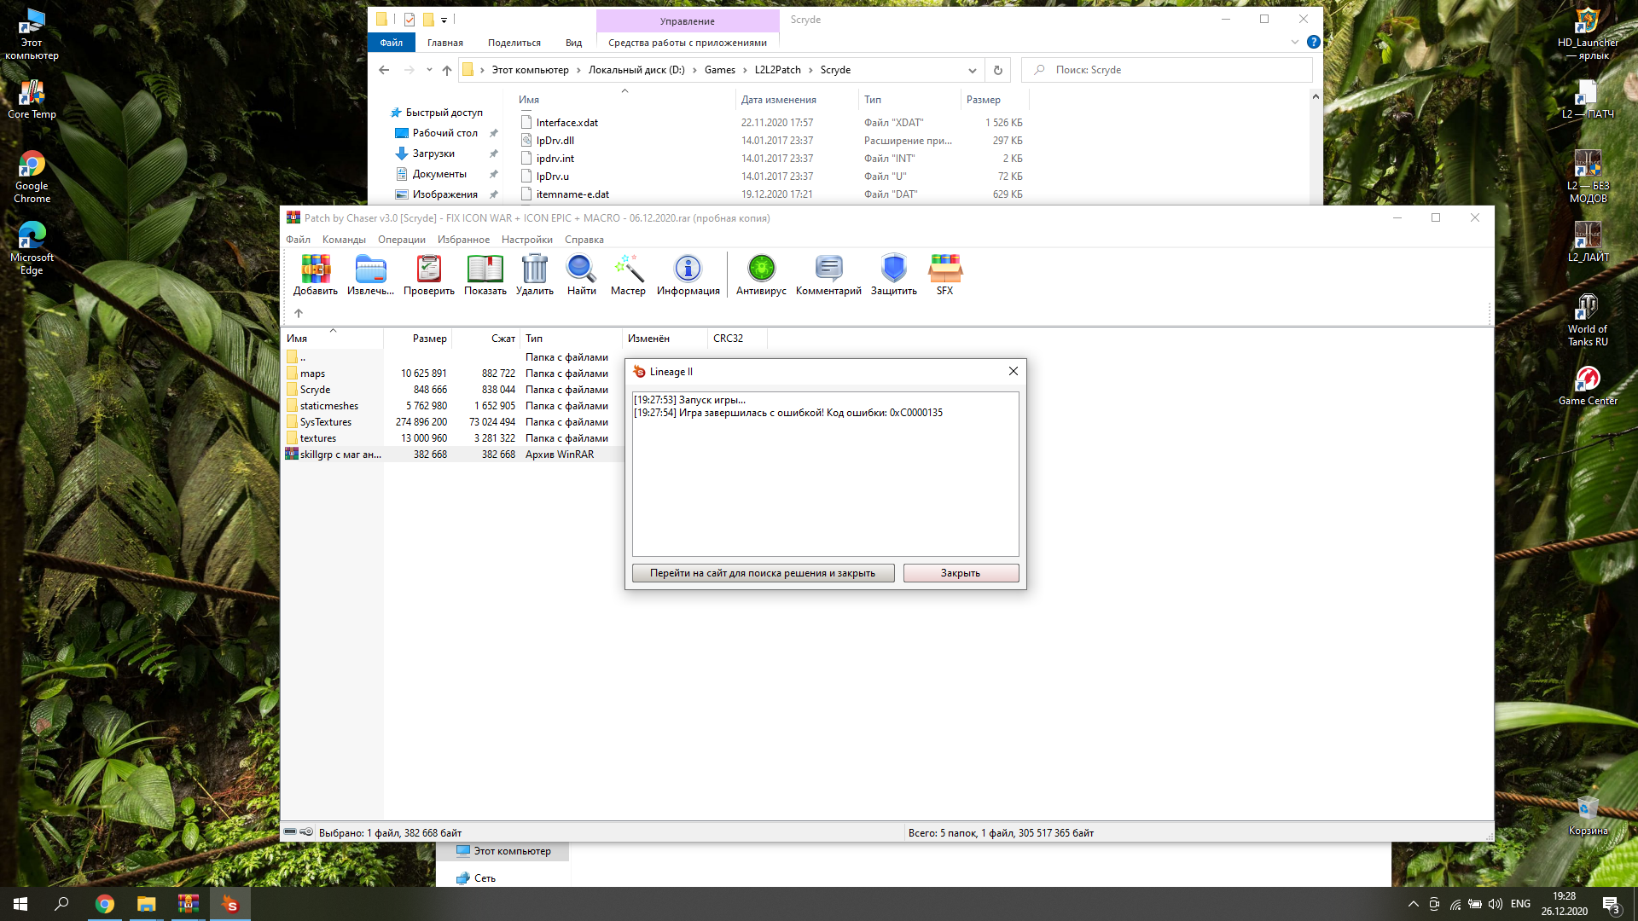Open Google Chrome from the taskbar

(105, 904)
